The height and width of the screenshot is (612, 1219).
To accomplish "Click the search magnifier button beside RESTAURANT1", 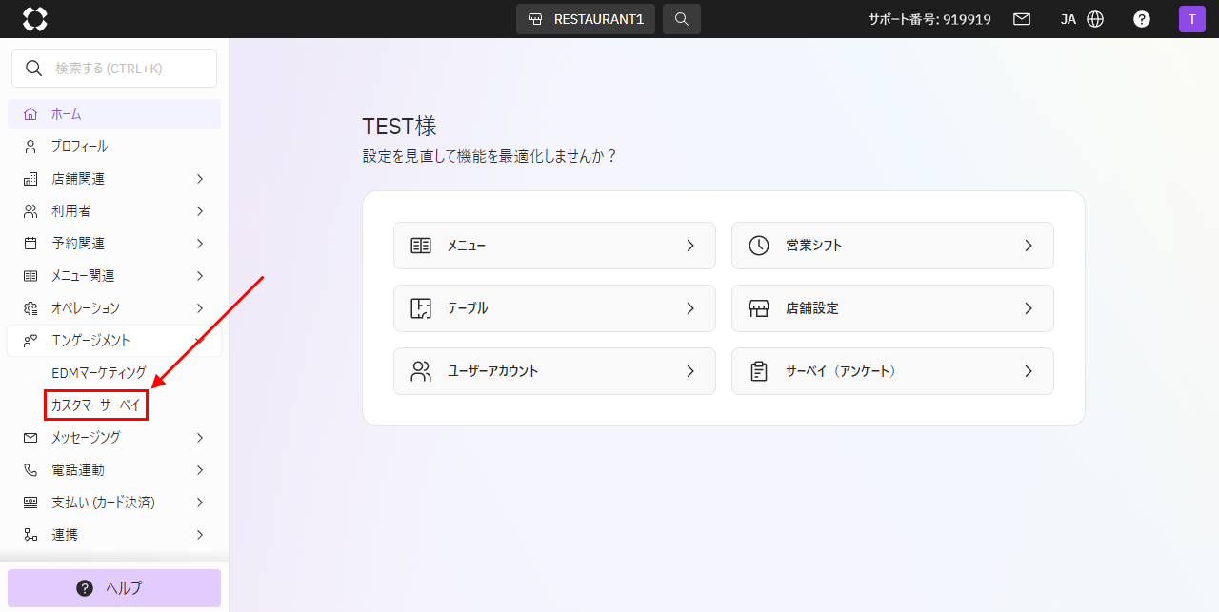I will pos(681,19).
